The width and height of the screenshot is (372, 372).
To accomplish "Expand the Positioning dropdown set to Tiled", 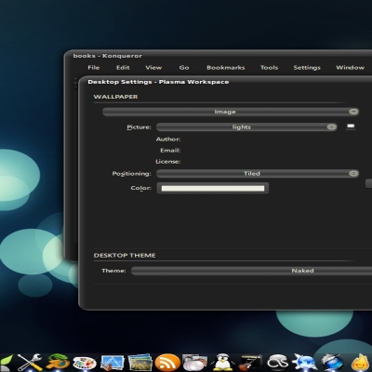I will 258,174.
